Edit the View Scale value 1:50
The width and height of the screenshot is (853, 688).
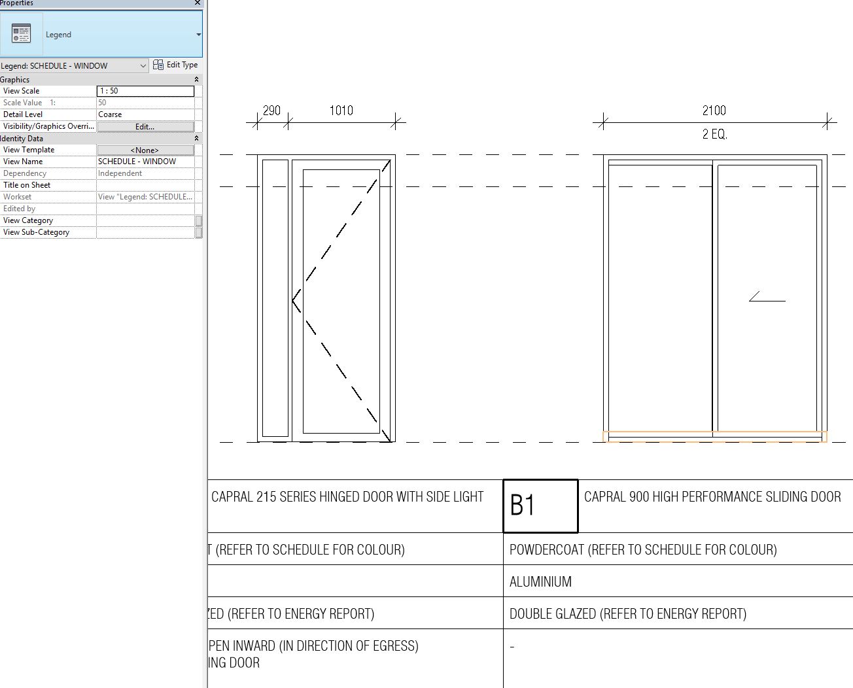tap(145, 91)
